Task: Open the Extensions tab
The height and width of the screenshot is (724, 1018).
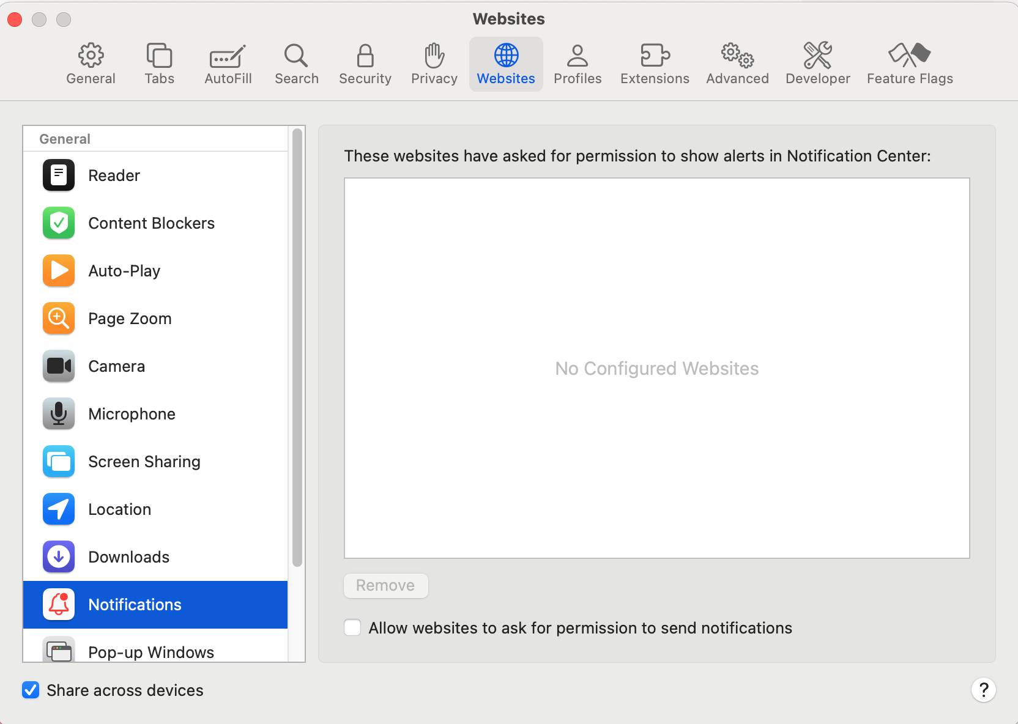Action: tap(654, 64)
